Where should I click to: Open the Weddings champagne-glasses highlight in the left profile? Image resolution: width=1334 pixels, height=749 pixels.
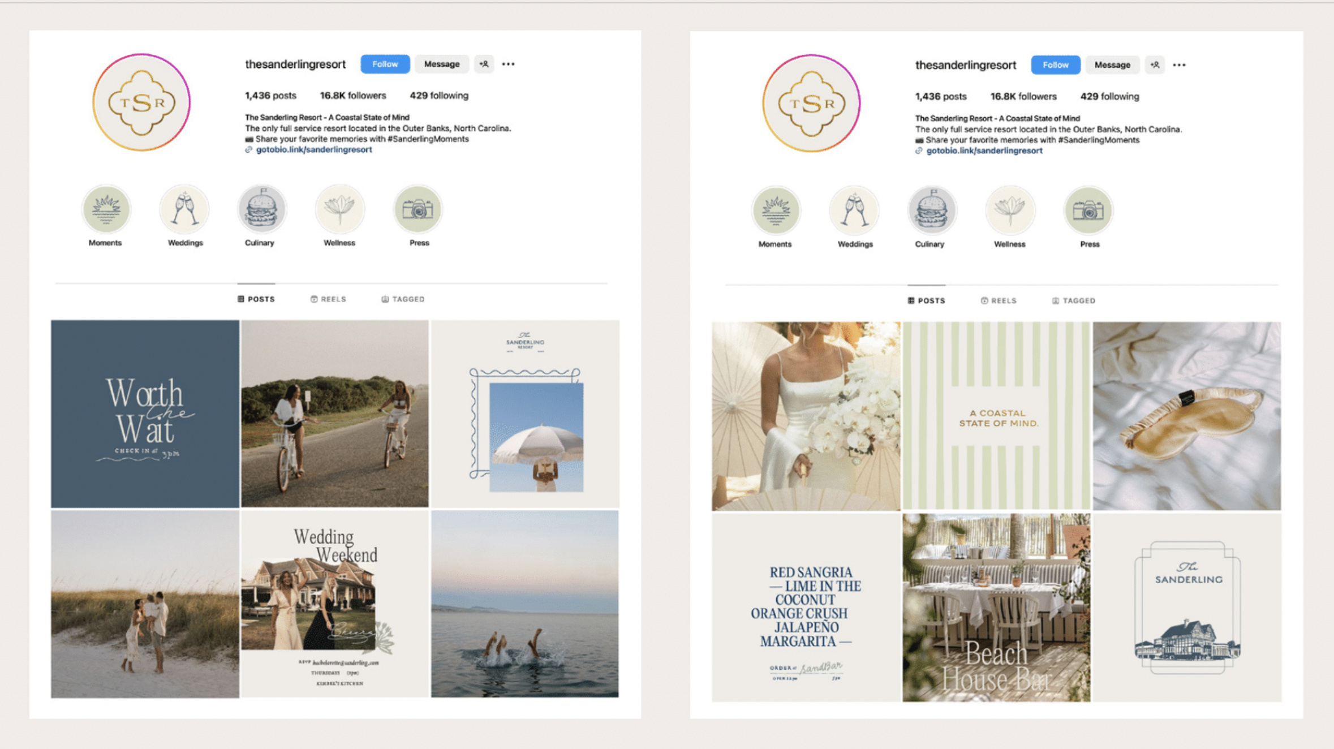click(x=184, y=209)
